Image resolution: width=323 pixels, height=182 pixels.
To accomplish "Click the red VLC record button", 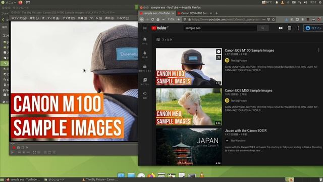I will click(x=14, y=148).
